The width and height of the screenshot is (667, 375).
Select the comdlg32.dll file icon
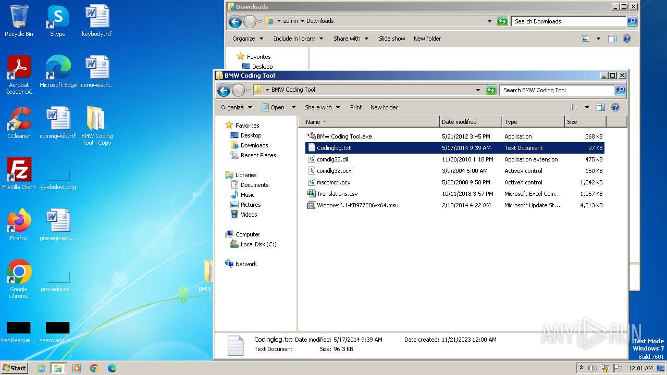pyautogui.click(x=311, y=159)
